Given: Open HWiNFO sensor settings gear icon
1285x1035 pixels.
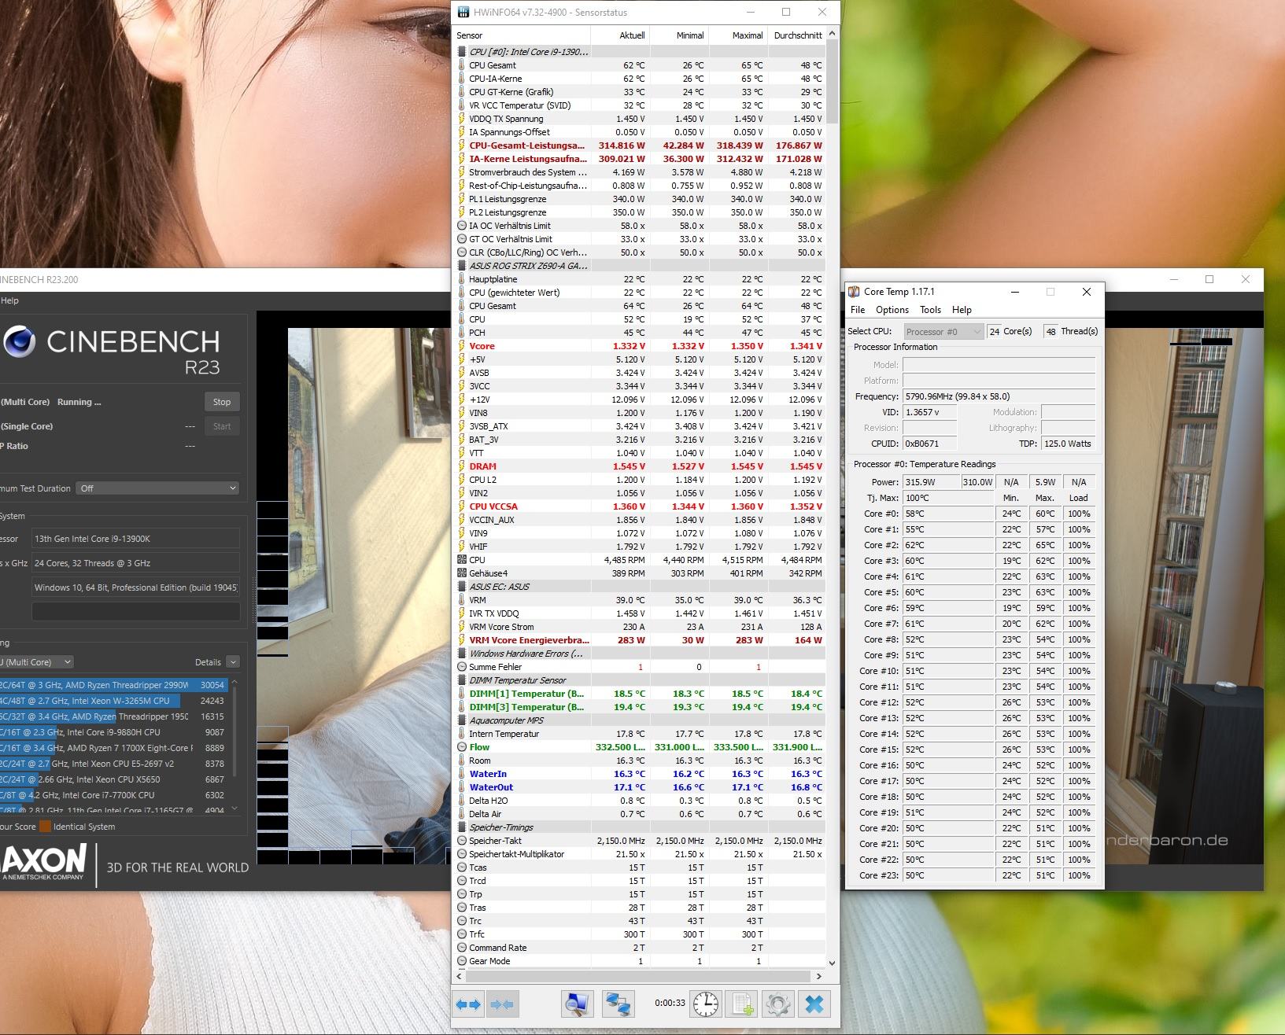Looking at the screenshot, I should tap(778, 1004).
